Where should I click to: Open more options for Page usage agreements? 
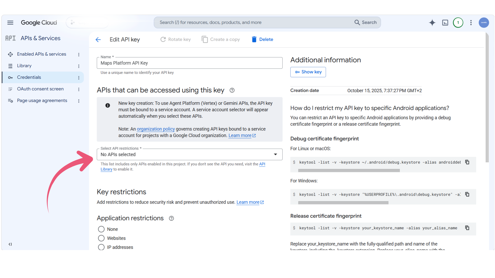(79, 101)
